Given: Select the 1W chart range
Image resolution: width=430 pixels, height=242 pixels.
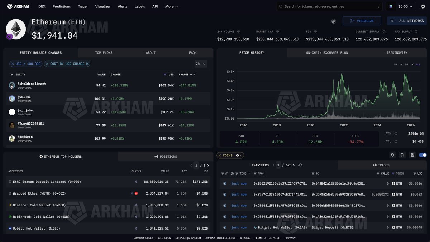Looking at the screenshot, I should tap(395, 65).
